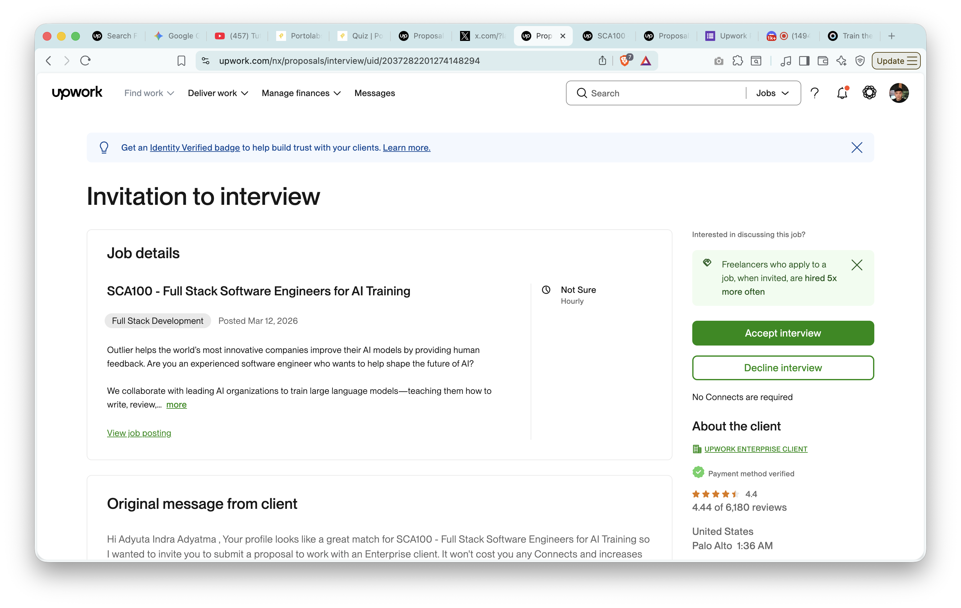Expand the Find work menu
961x608 pixels.
[x=149, y=93]
